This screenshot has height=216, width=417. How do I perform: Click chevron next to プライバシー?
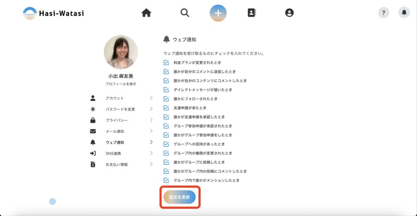[x=151, y=120]
